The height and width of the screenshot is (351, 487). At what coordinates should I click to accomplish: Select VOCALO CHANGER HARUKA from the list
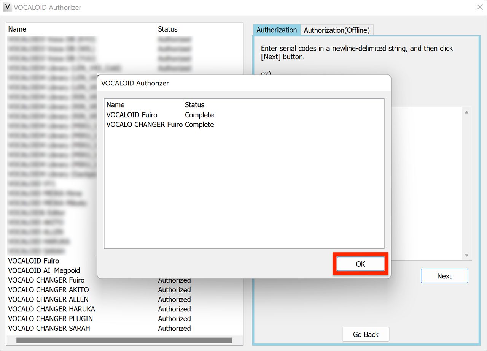51,309
